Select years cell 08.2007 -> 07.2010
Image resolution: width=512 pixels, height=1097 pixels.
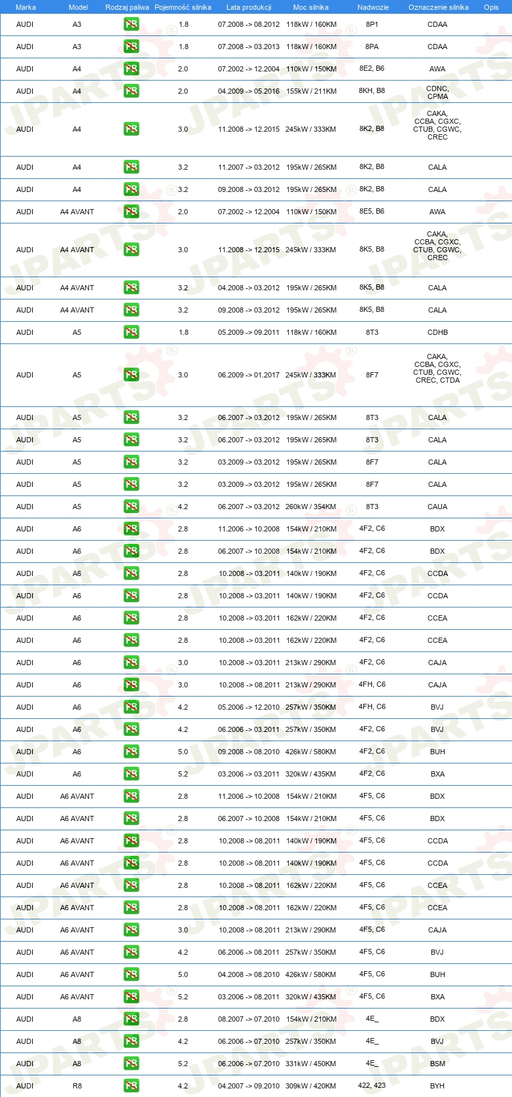tap(249, 1019)
